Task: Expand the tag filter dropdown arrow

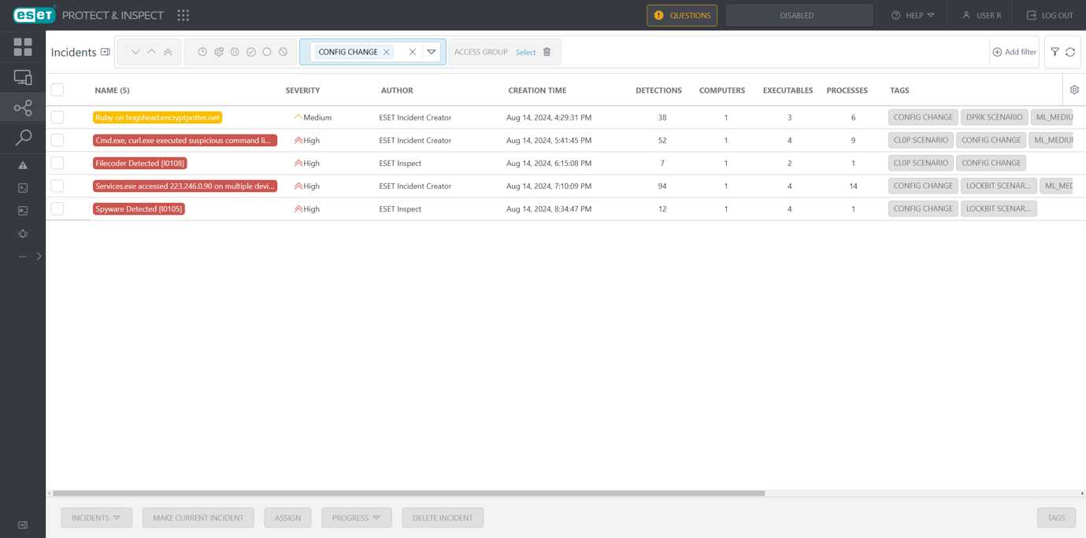Action: click(x=432, y=52)
